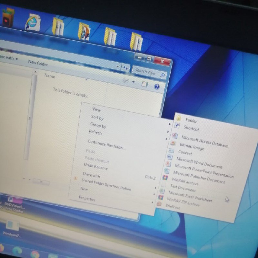258x258 pixels.
Task: Minimize the Explorer window
Action: [x=140, y=58]
